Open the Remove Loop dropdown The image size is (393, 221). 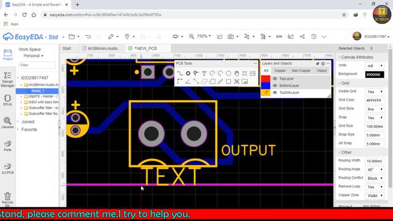(375, 187)
